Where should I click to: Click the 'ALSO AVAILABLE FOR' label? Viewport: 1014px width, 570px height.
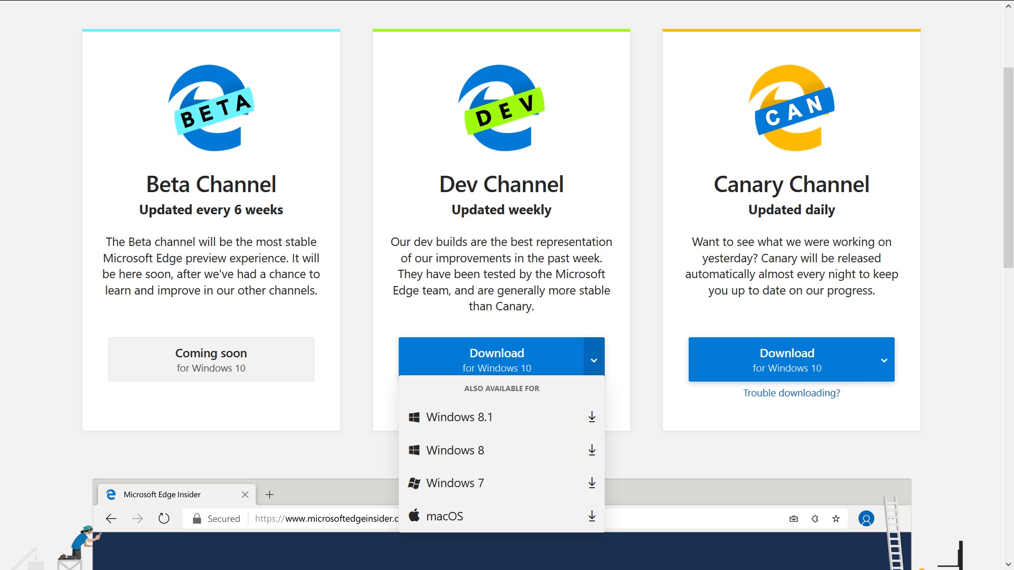pos(502,388)
